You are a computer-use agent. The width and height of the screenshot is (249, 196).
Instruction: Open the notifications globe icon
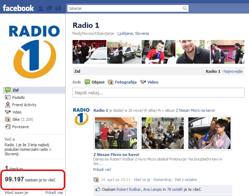click(58, 8)
